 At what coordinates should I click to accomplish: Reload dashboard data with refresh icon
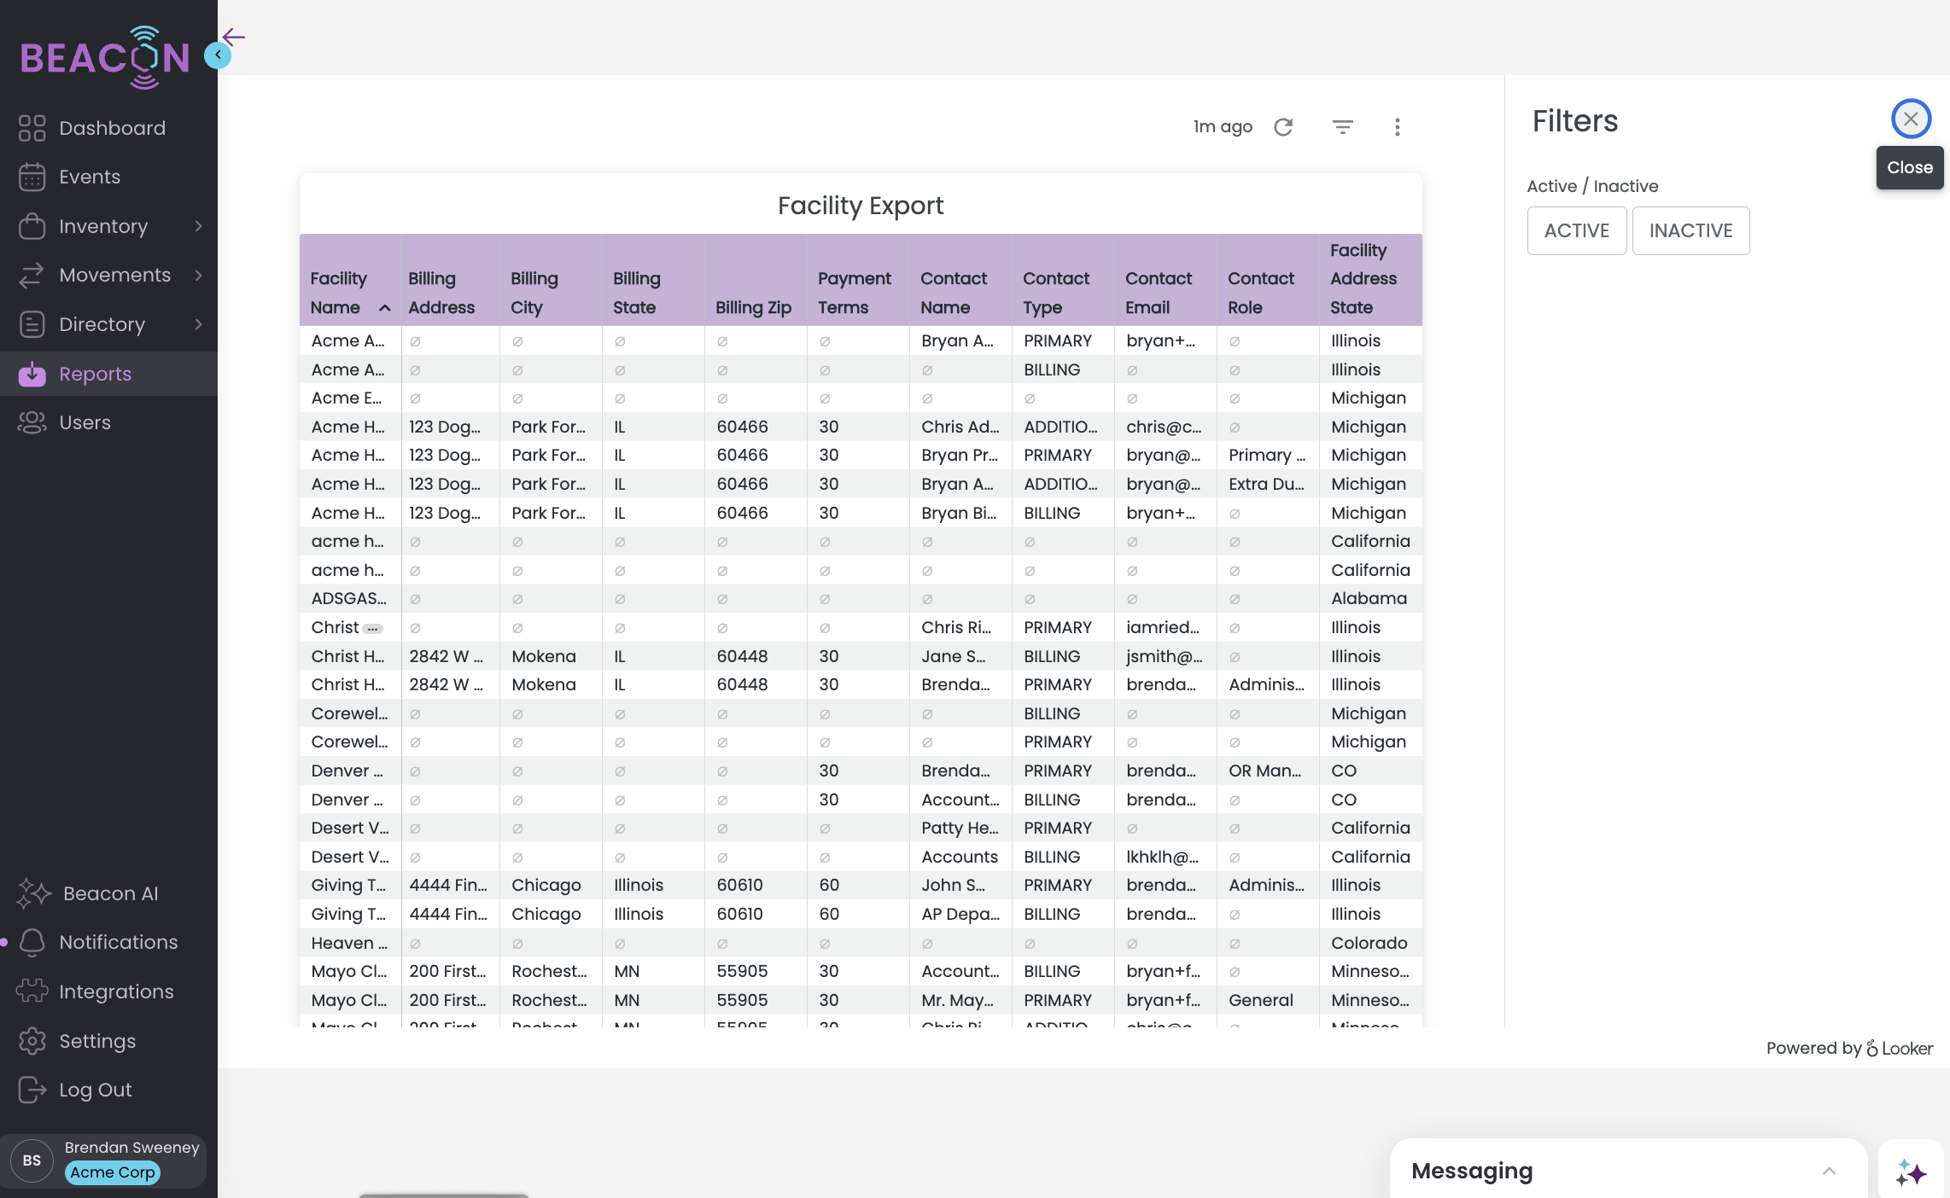pyautogui.click(x=1283, y=127)
